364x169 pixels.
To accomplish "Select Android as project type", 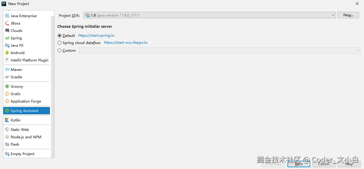I will [x=27, y=53].
